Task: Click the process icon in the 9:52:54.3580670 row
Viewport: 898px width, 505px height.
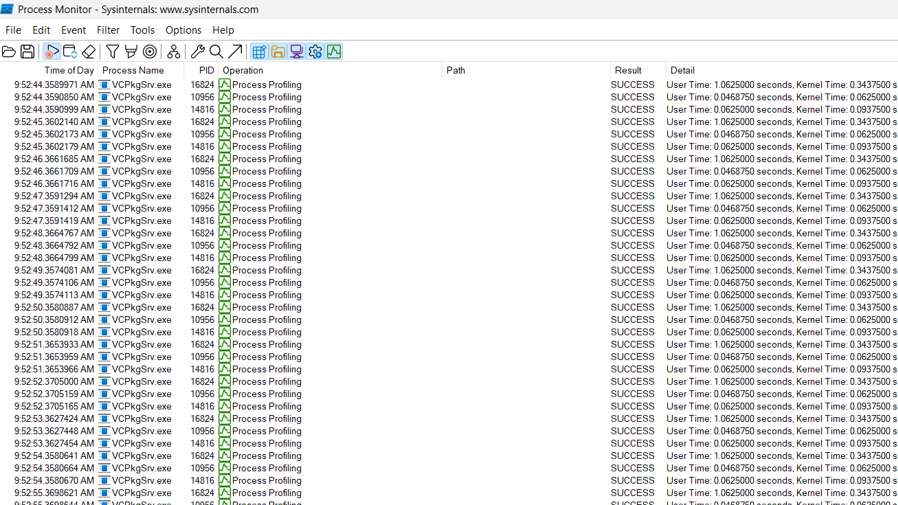Action: point(104,480)
